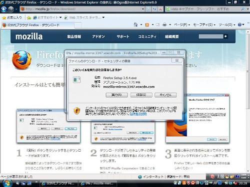
Task: Click the yellow security shield icon in dialog
Action: (x=77, y=111)
